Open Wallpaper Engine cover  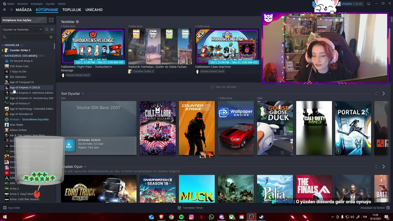pyautogui.click(x=236, y=128)
